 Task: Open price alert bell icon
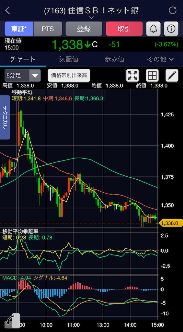(154, 29)
